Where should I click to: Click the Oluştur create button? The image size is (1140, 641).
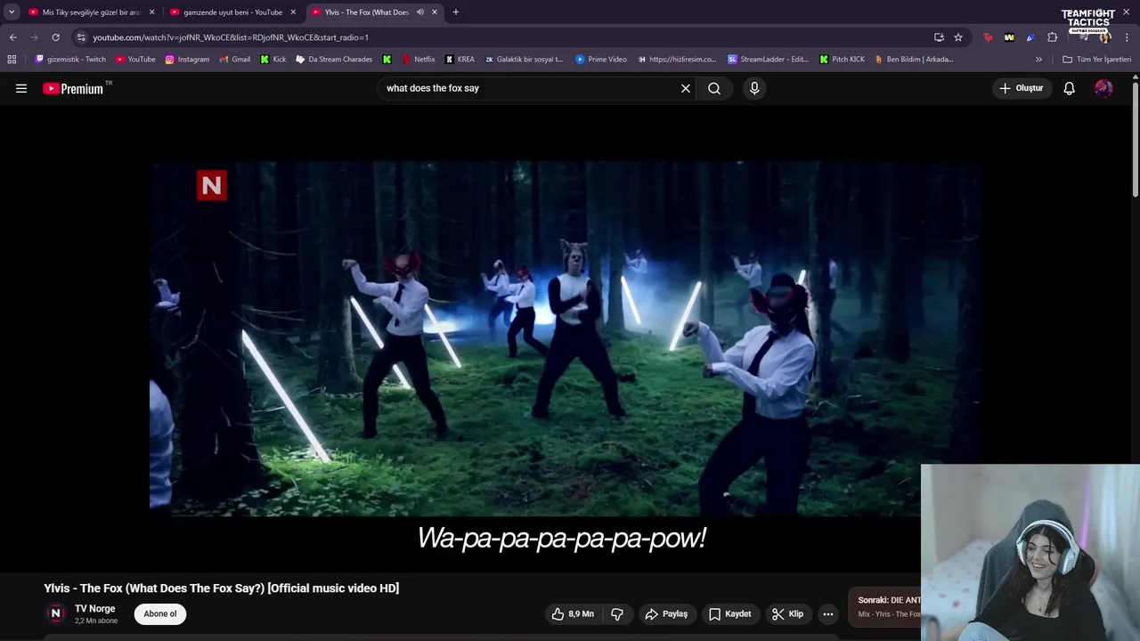[1021, 88]
